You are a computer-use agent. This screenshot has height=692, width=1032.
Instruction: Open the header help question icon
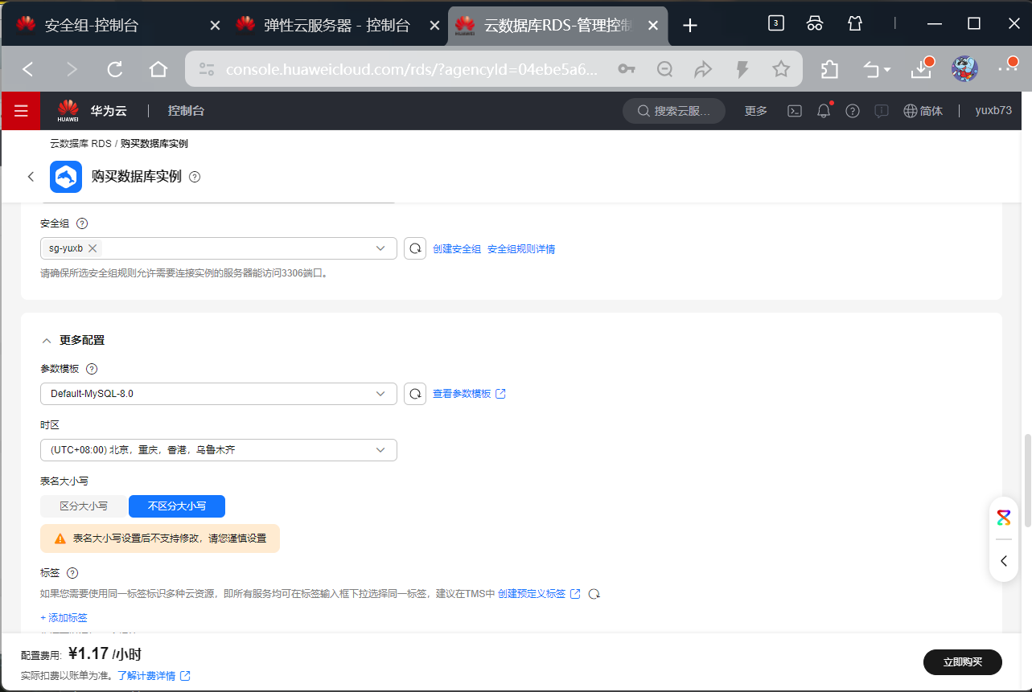853,111
